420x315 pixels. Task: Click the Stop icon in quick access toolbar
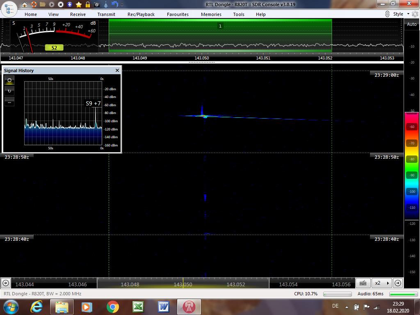61,5
